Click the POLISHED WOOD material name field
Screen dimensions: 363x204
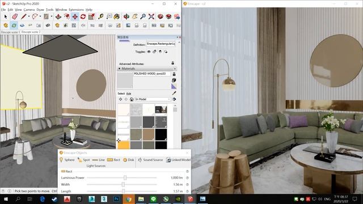click(152, 74)
